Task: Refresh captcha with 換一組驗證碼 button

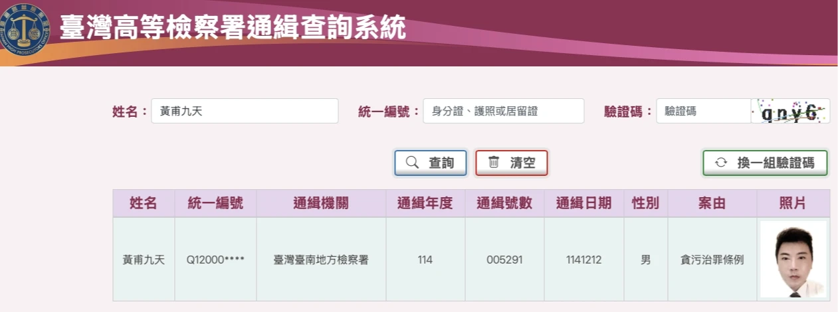Action: click(x=765, y=163)
